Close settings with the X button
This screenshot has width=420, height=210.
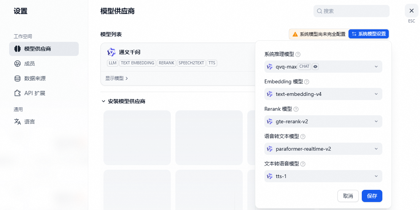point(411,11)
